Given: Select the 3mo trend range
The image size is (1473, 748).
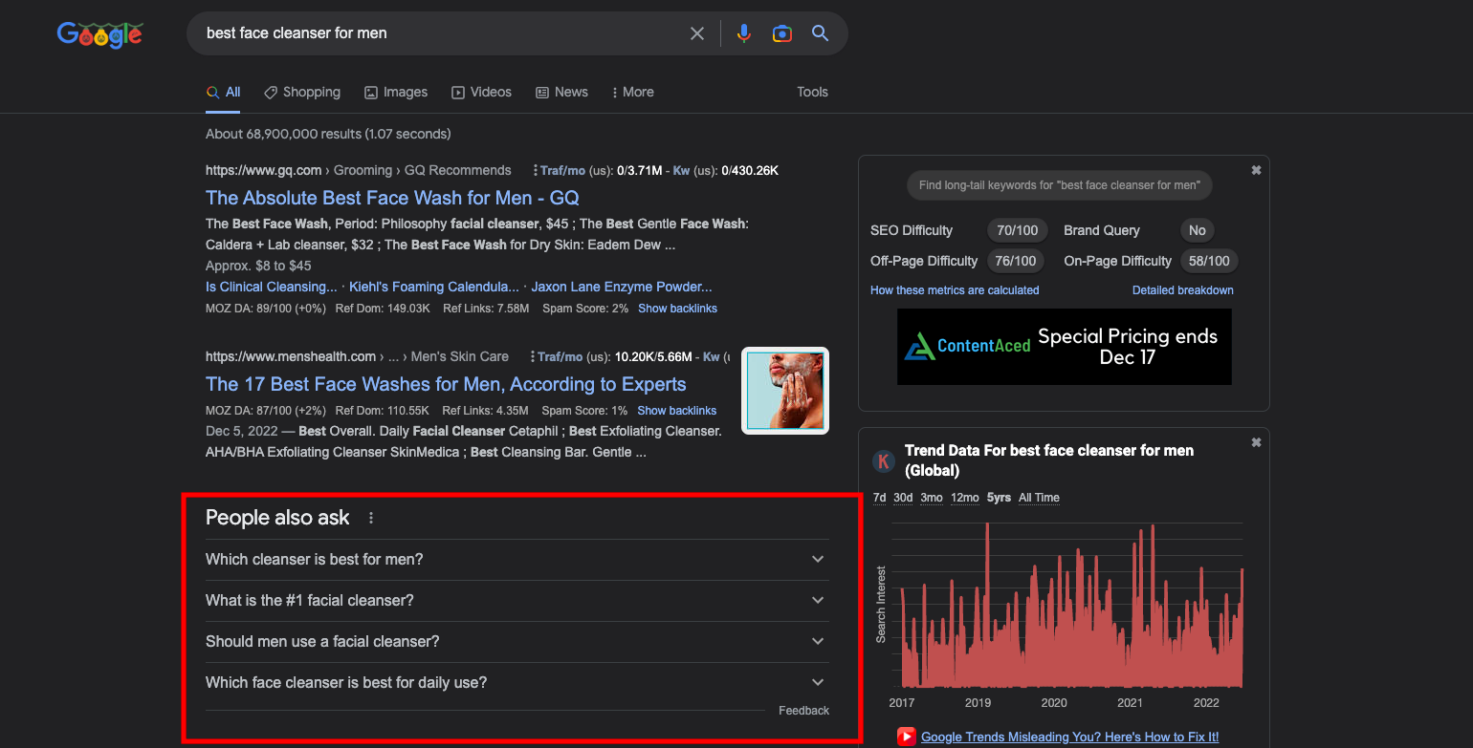Looking at the screenshot, I should point(932,498).
